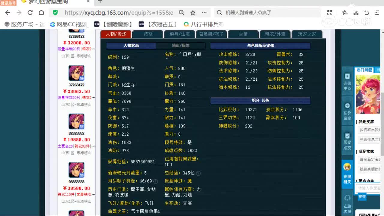384x216 pixels.
Task: Switch to the 锦衣/外观 tab
Action: coord(275,34)
